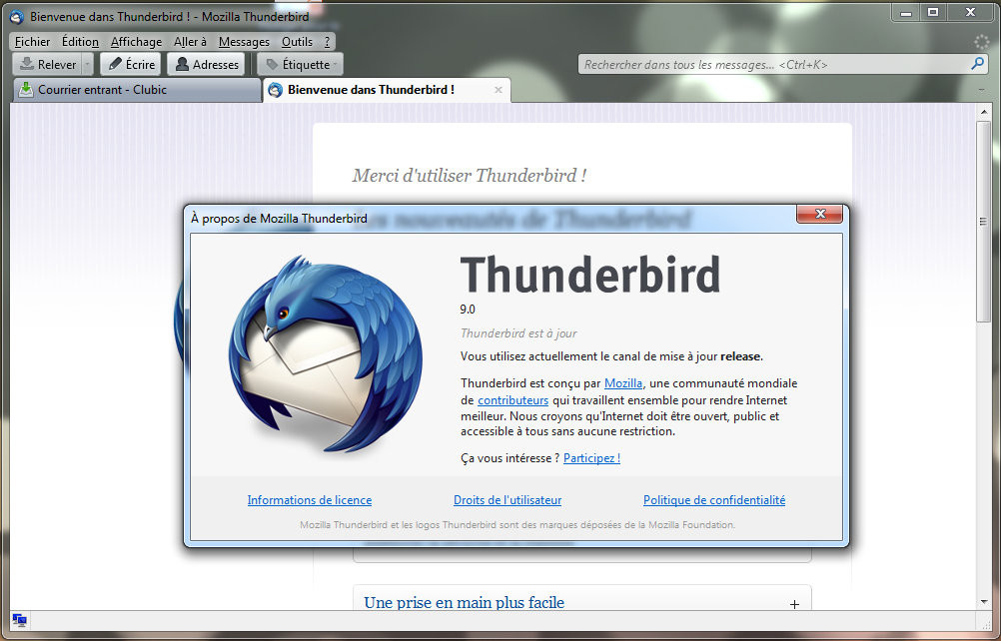Open the Messages menu
1001x641 pixels.
[244, 42]
